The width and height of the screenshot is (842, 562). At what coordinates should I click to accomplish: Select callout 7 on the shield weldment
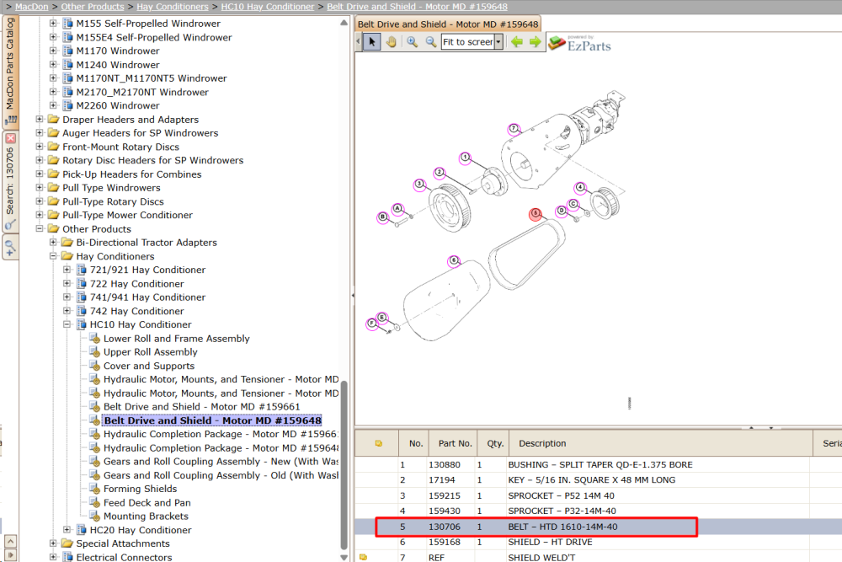pos(514,129)
